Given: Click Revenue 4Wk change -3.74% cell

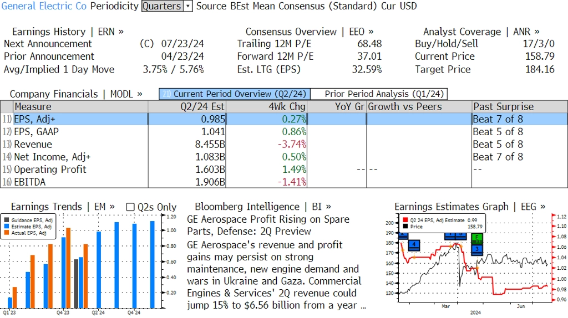Looking at the screenshot, I should click(x=266, y=145).
